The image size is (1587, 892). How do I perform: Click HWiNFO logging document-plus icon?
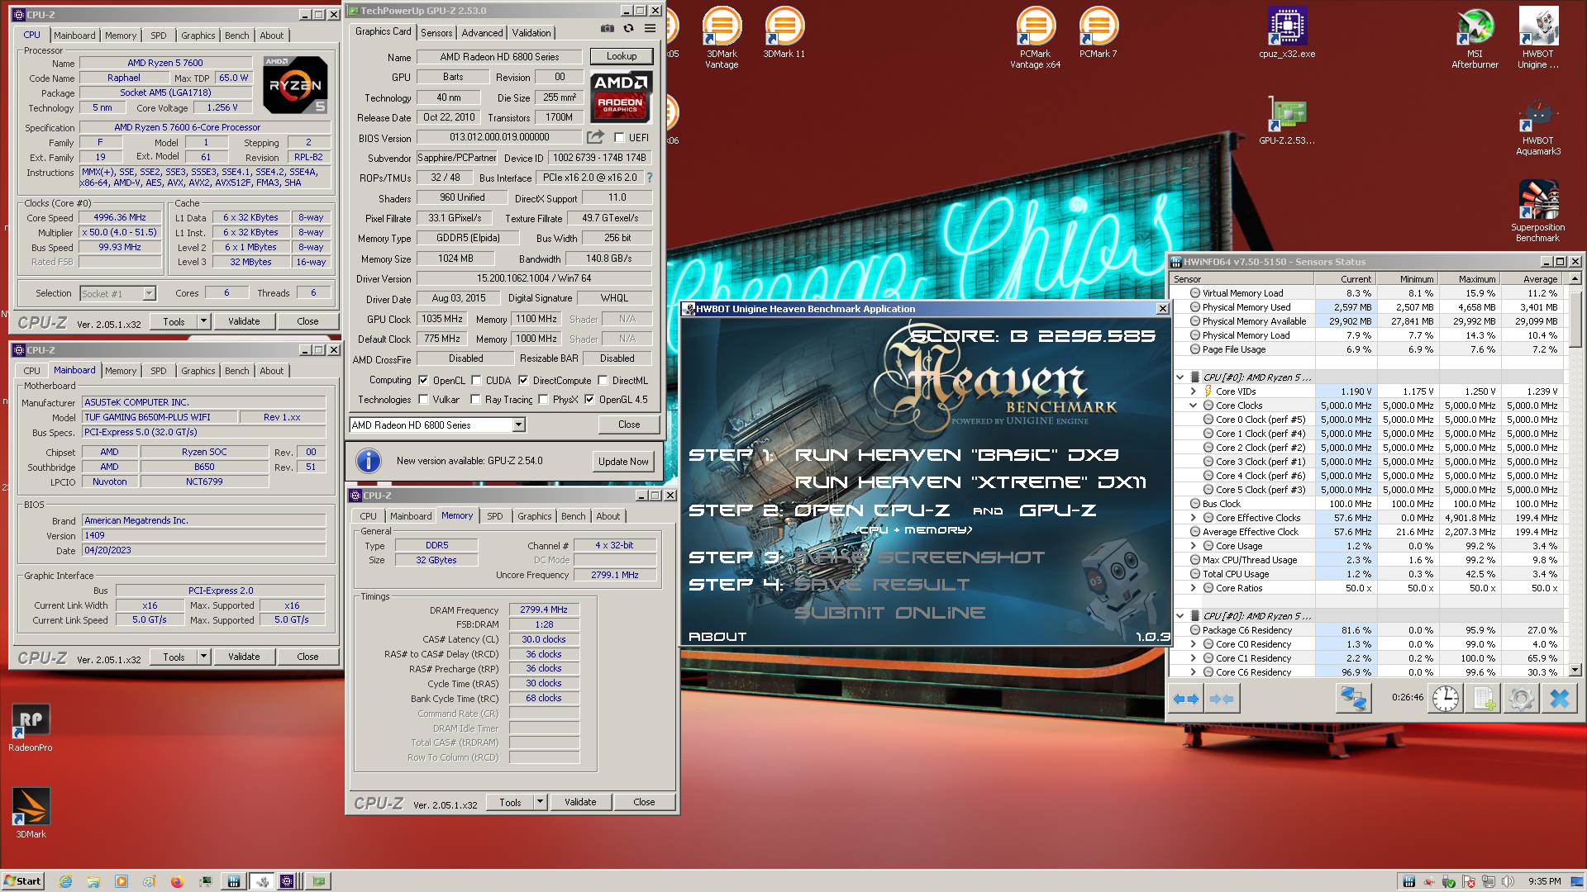(1484, 699)
